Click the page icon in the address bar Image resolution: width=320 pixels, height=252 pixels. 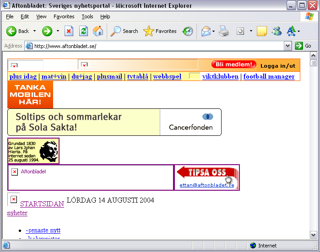click(x=29, y=46)
